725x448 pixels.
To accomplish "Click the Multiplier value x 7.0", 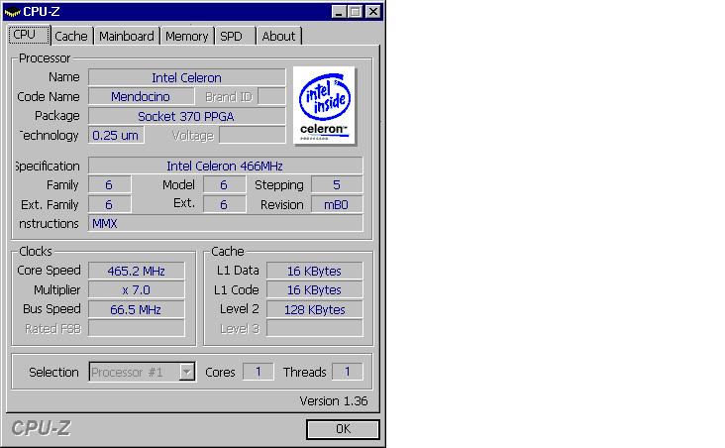I will tap(137, 289).
